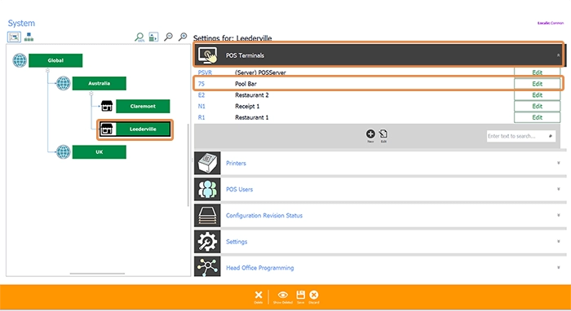Open the PSVR terminal link
The image size is (571, 311).
click(x=205, y=72)
